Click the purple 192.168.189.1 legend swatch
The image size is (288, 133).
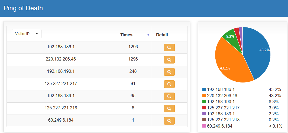(x=204, y=114)
